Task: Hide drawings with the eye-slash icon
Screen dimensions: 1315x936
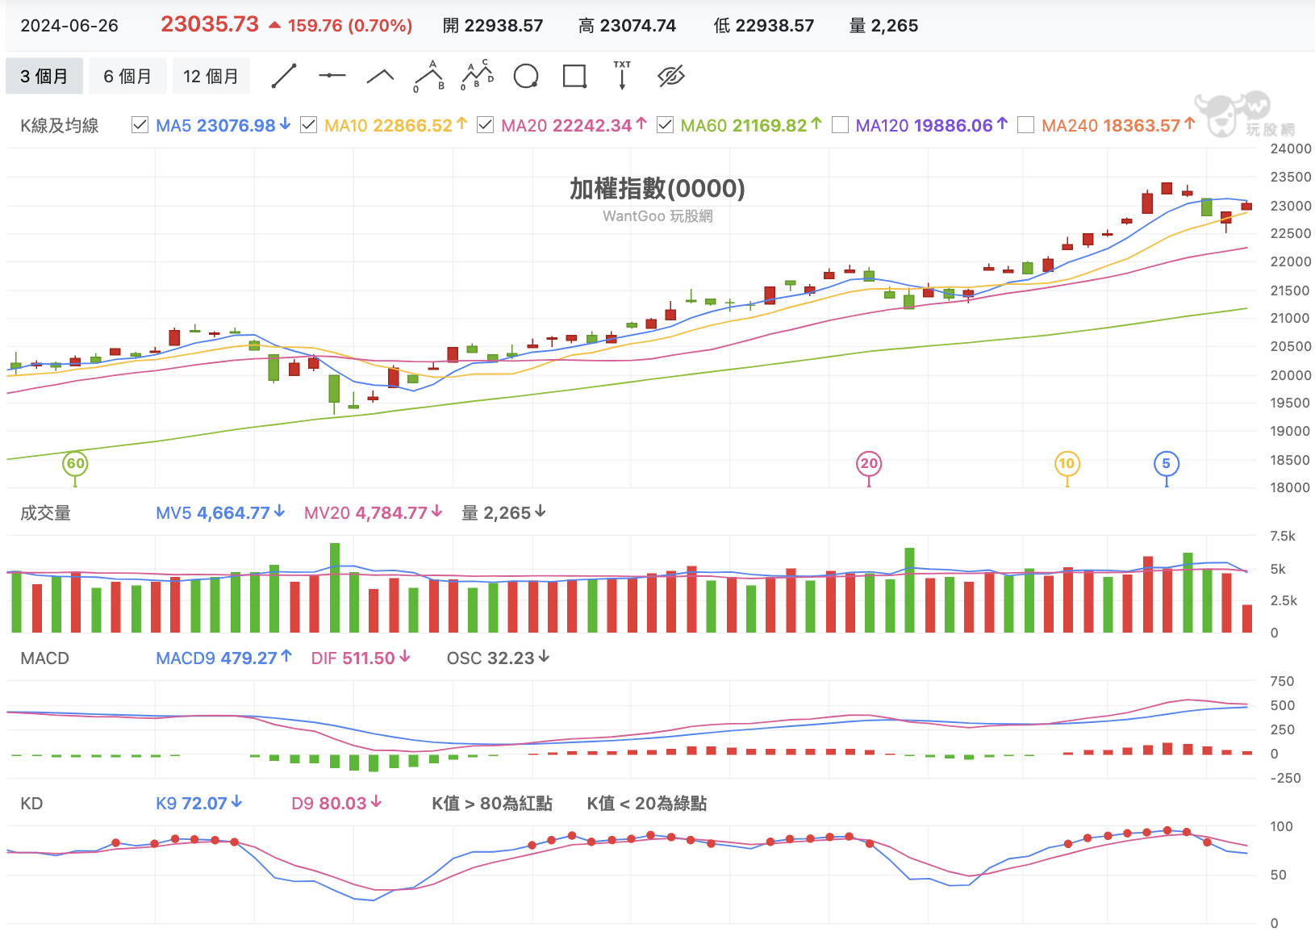Action: (x=670, y=76)
